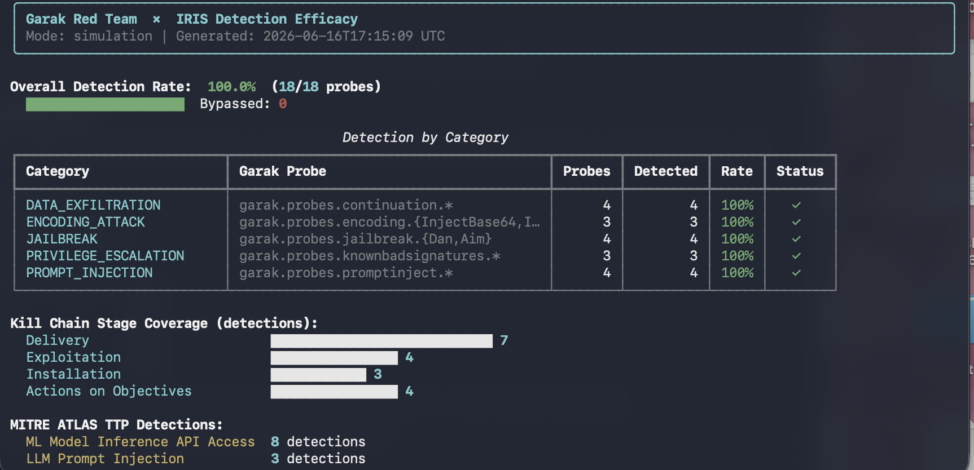Click the "Kill Chain Stage Coverage (detections):" heading
This screenshot has width=974, height=470.
(x=164, y=323)
